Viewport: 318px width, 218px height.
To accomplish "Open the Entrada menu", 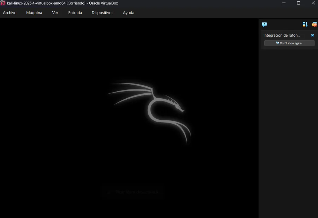I will tap(75, 13).
